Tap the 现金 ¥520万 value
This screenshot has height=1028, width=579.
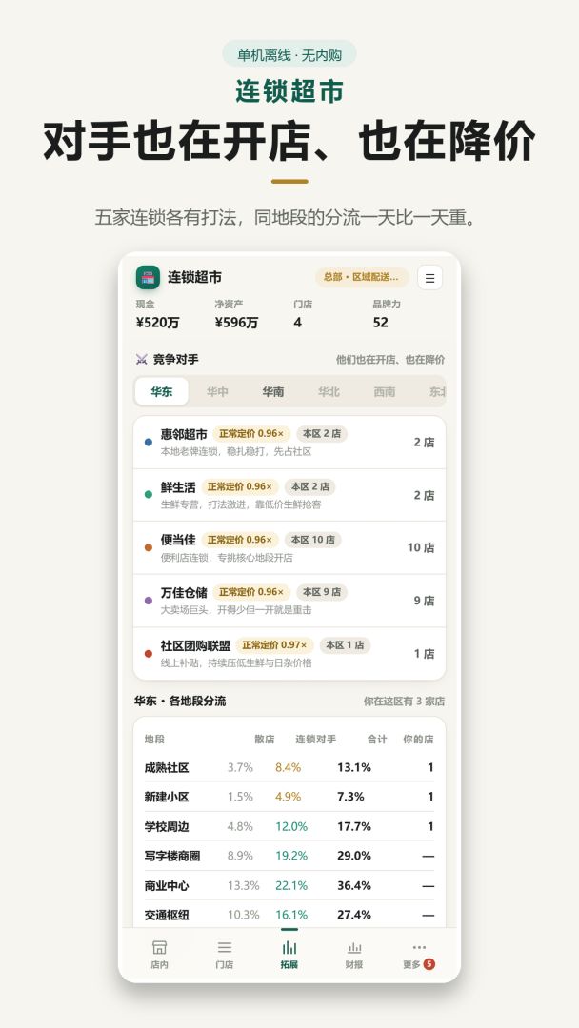(157, 323)
